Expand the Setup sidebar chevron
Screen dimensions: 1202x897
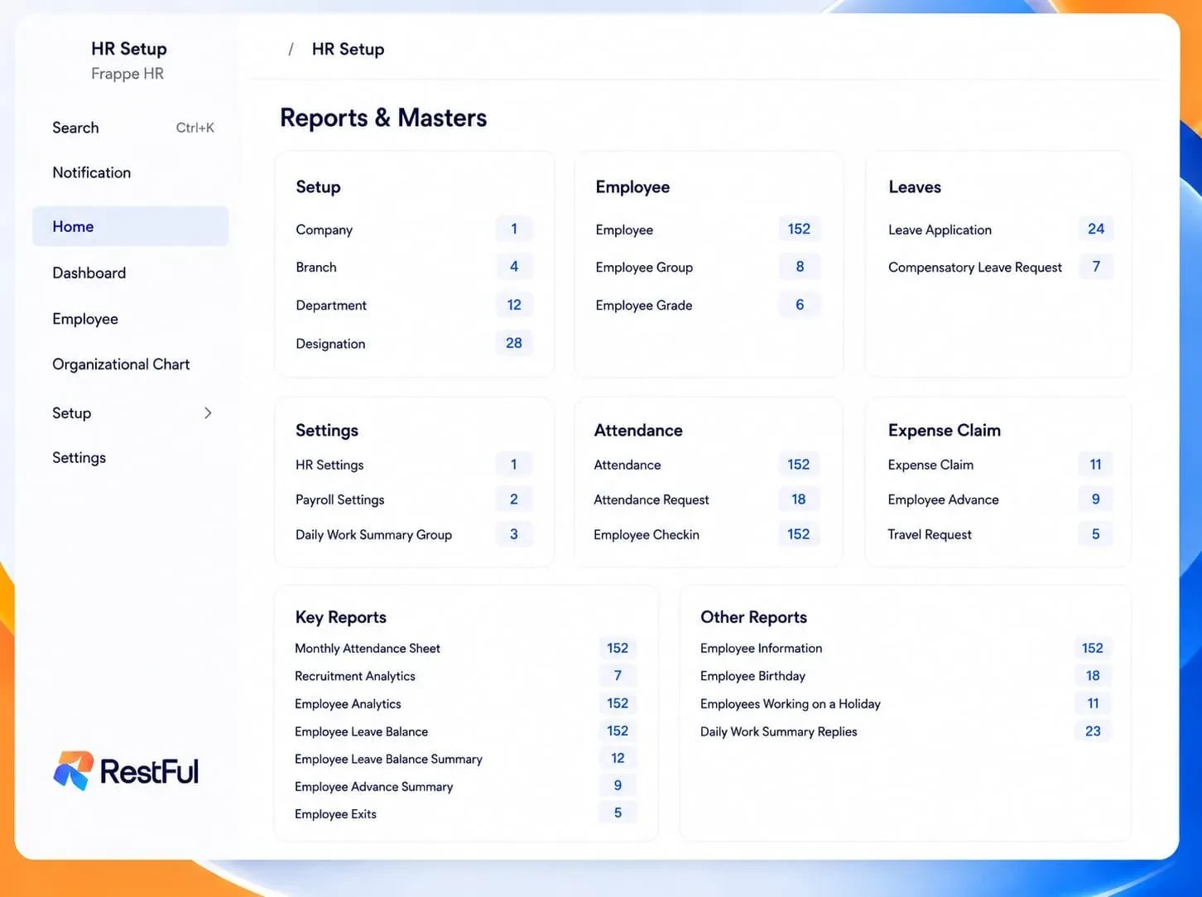[x=208, y=412]
